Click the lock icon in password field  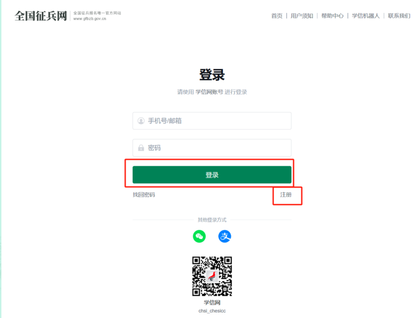point(141,148)
